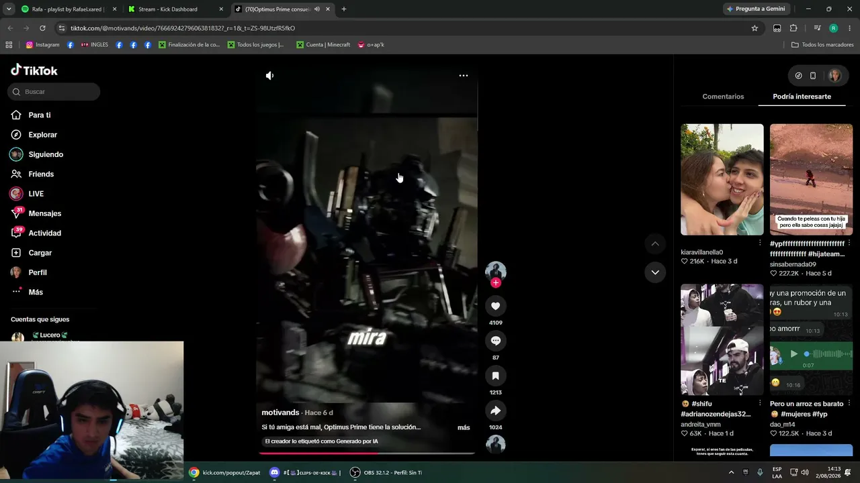
Task: Click the Pregunta a Gemini button
Action: [x=755, y=9]
